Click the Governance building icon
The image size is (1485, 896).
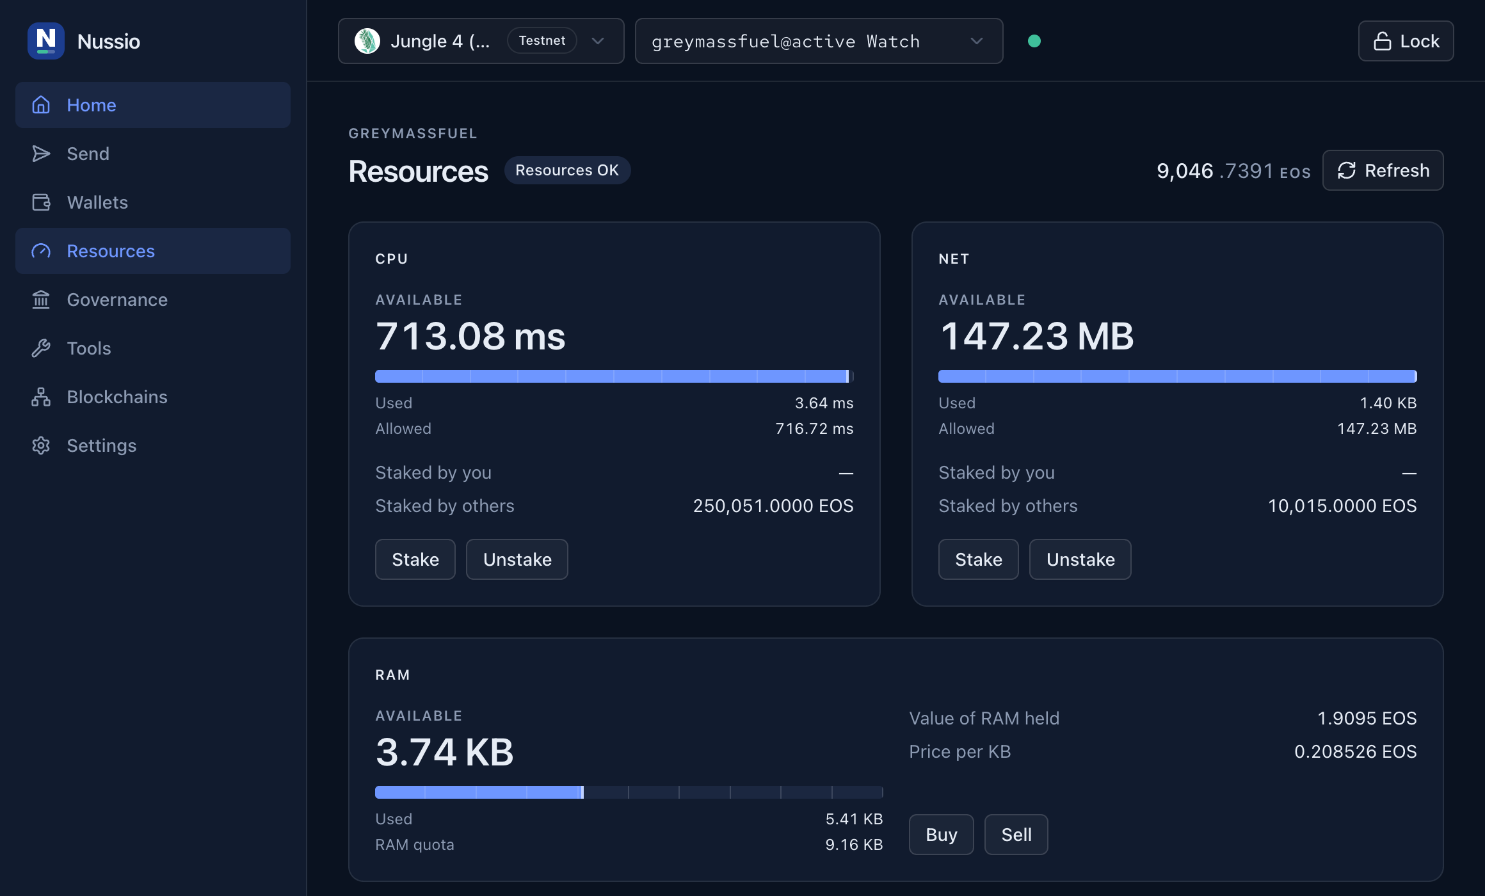pyautogui.click(x=41, y=300)
